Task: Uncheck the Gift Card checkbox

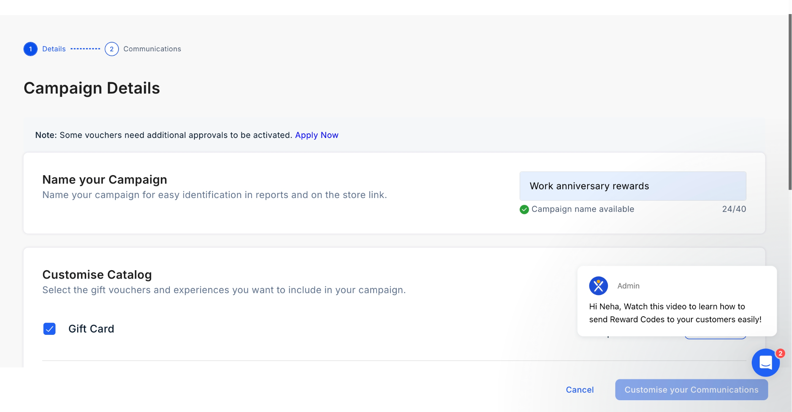Action: point(49,329)
